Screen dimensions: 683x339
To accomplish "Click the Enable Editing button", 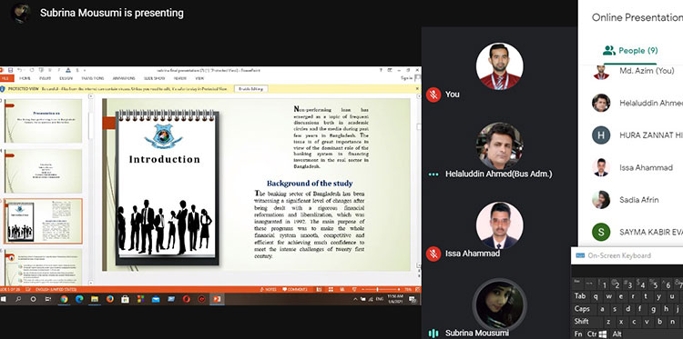I will click(x=251, y=89).
